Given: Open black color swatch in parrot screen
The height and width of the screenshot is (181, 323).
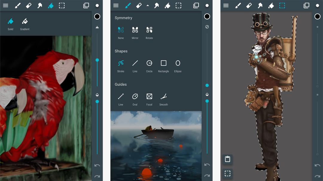Looking at the screenshot, I should (x=97, y=16).
